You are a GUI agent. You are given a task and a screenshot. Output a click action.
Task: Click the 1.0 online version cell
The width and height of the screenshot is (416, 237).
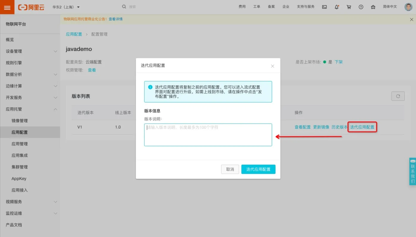pyautogui.click(x=118, y=127)
